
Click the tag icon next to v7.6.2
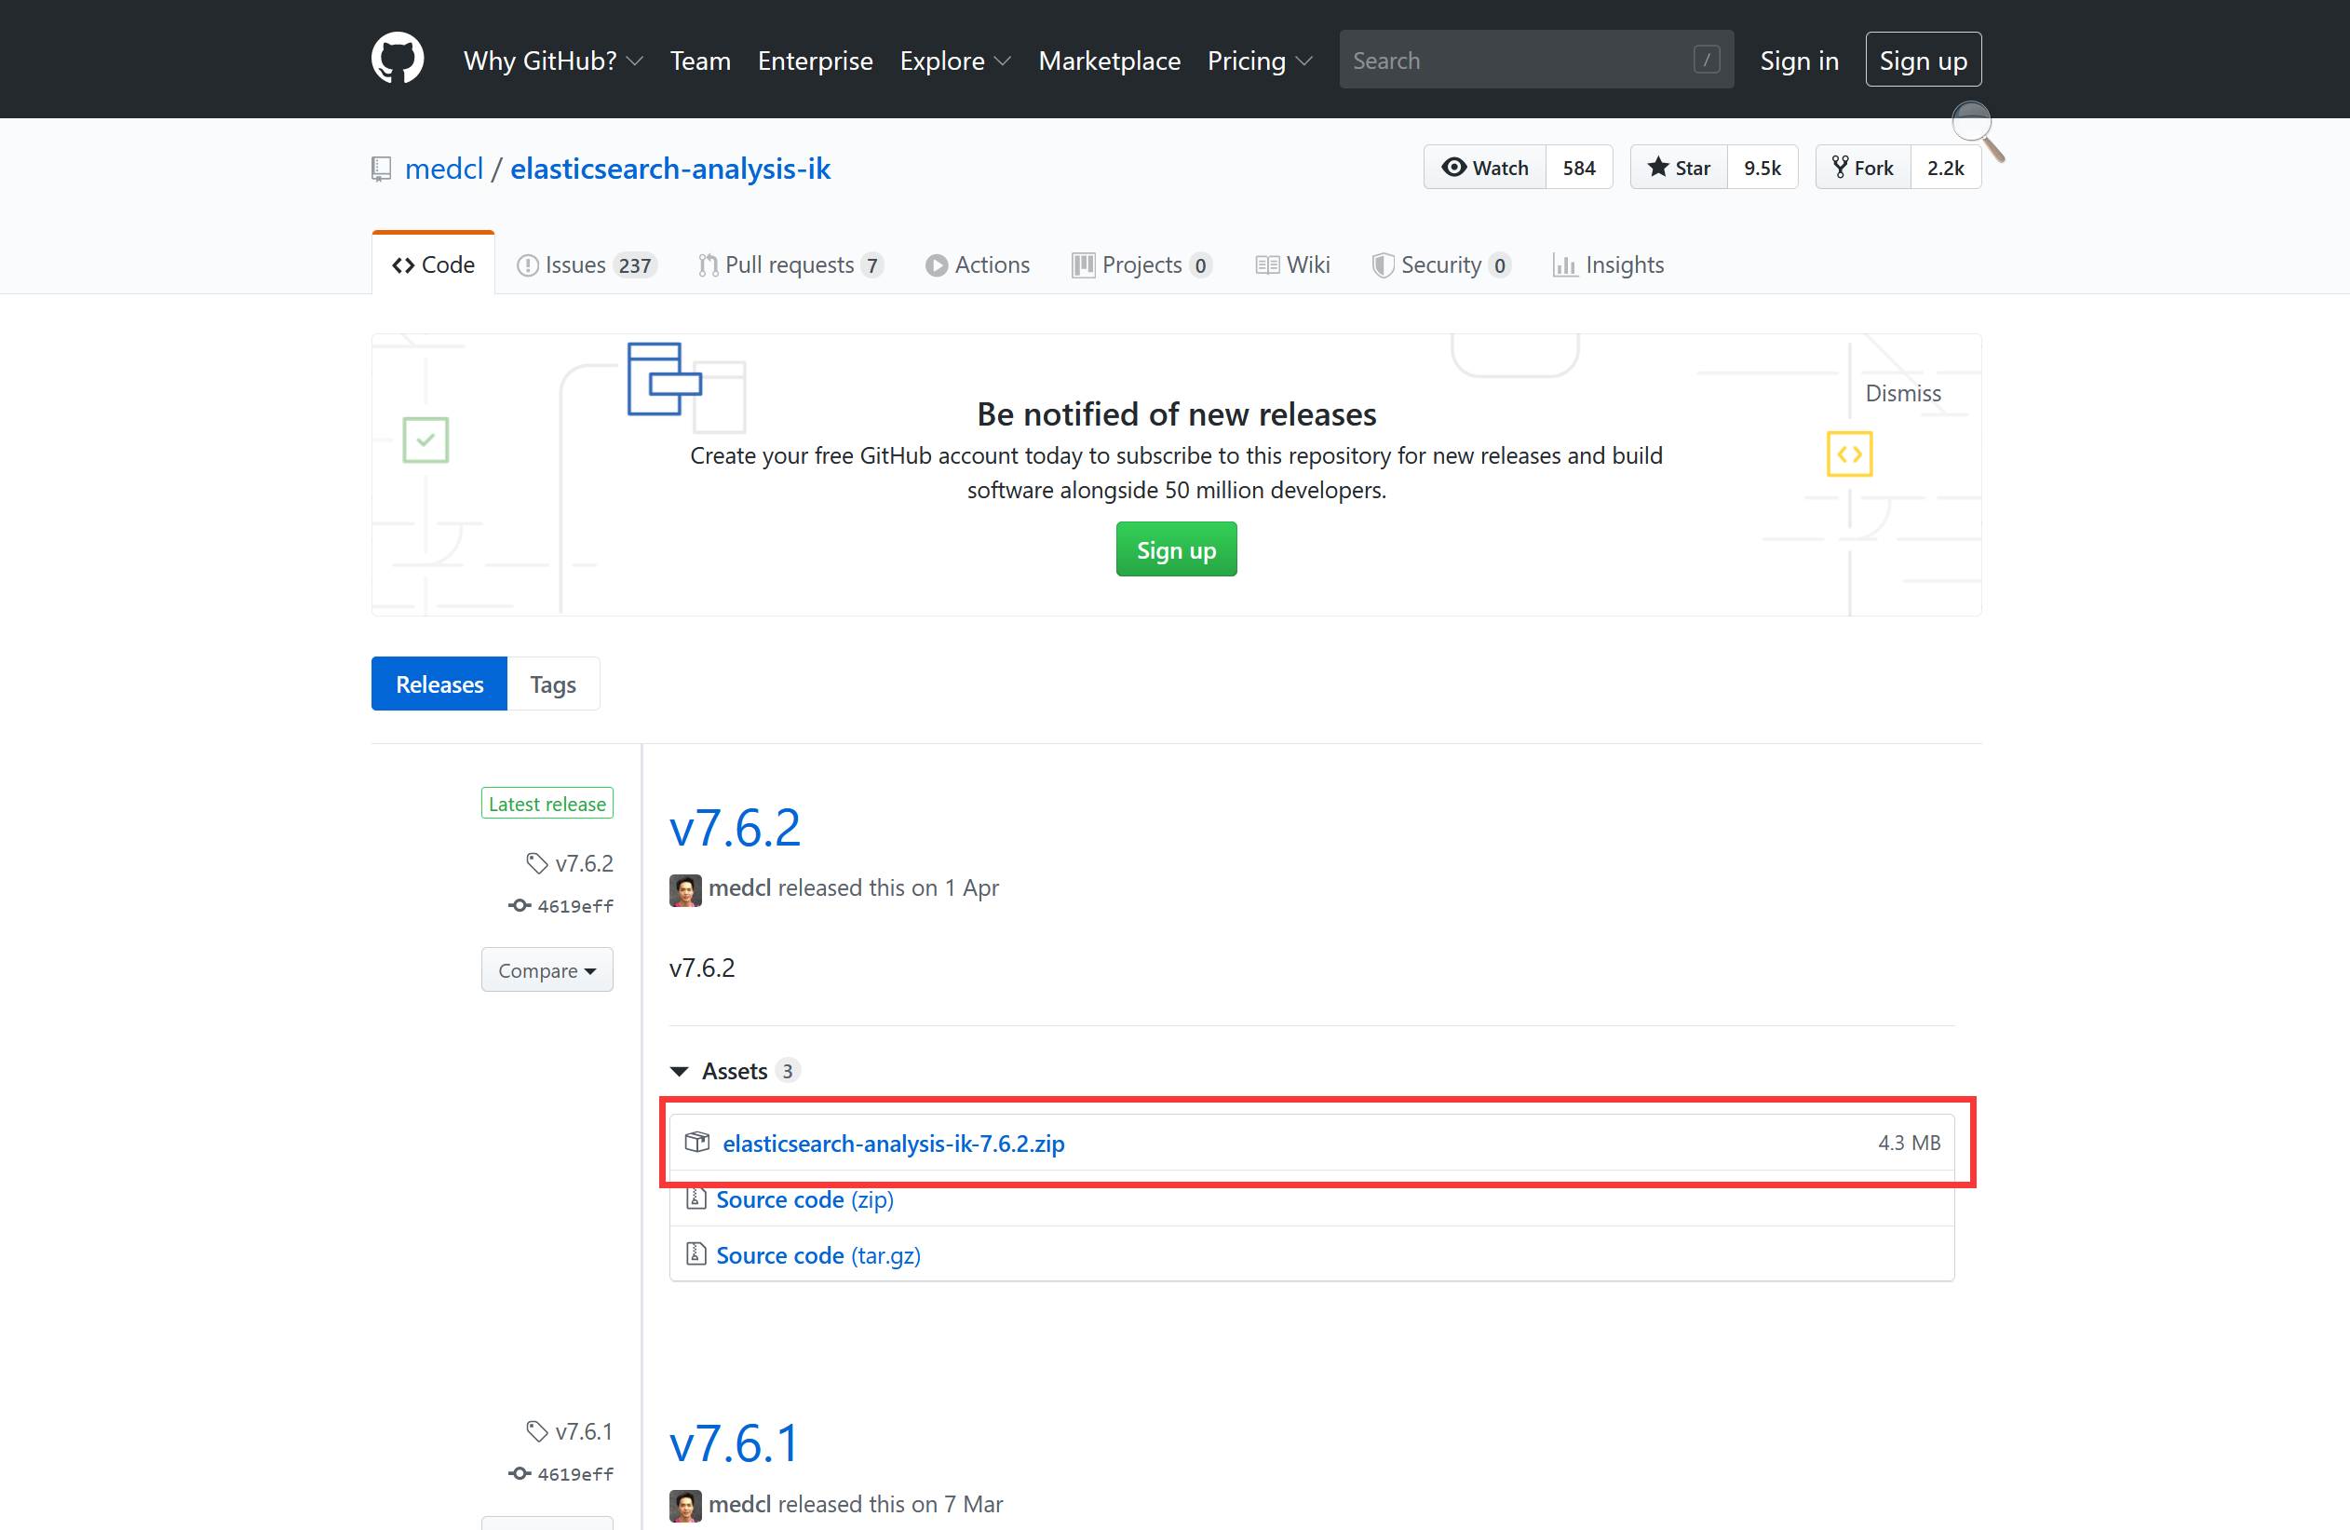coord(536,862)
